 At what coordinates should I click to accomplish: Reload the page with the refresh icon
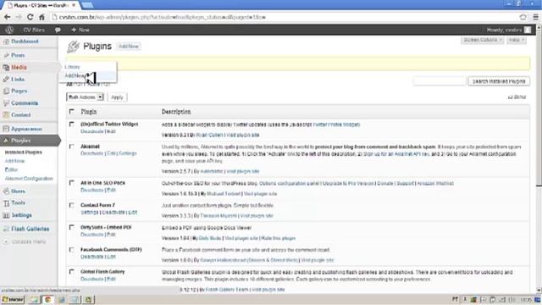tap(30, 17)
